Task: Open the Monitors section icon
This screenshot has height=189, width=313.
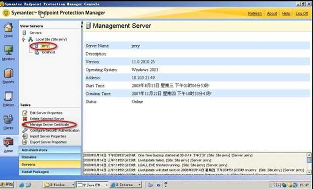Action: [x=8, y=50]
